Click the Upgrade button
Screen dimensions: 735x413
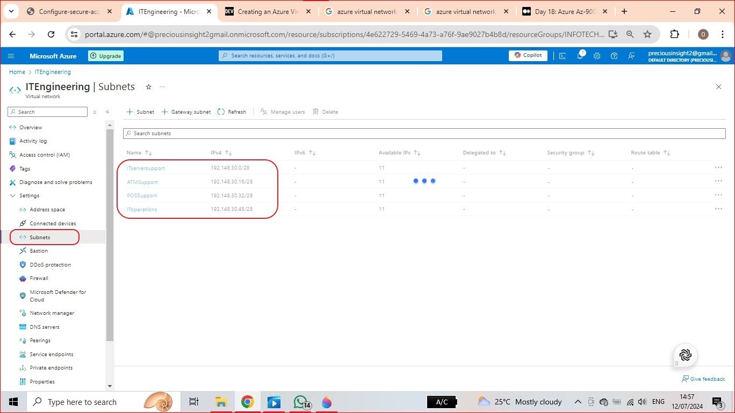click(x=106, y=56)
